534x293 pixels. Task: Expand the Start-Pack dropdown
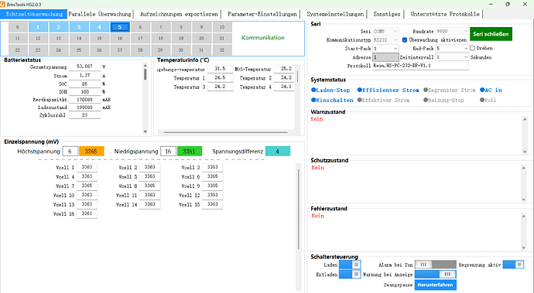click(385, 49)
